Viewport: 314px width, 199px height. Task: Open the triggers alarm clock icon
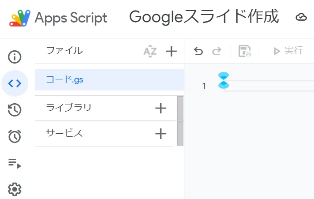15,136
